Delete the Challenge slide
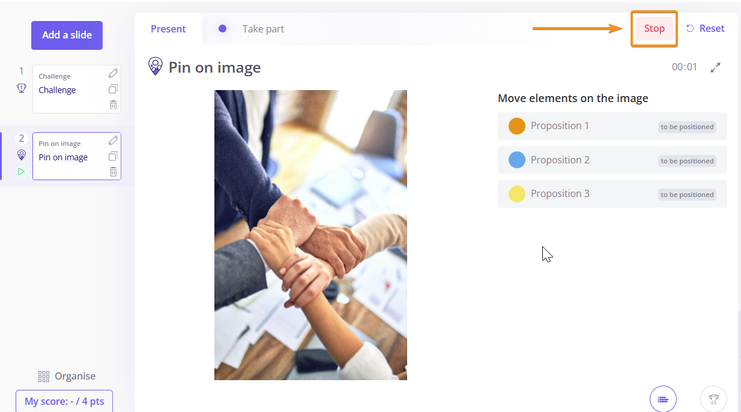This screenshot has height=412, width=741. pyautogui.click(x=113, y=105)
